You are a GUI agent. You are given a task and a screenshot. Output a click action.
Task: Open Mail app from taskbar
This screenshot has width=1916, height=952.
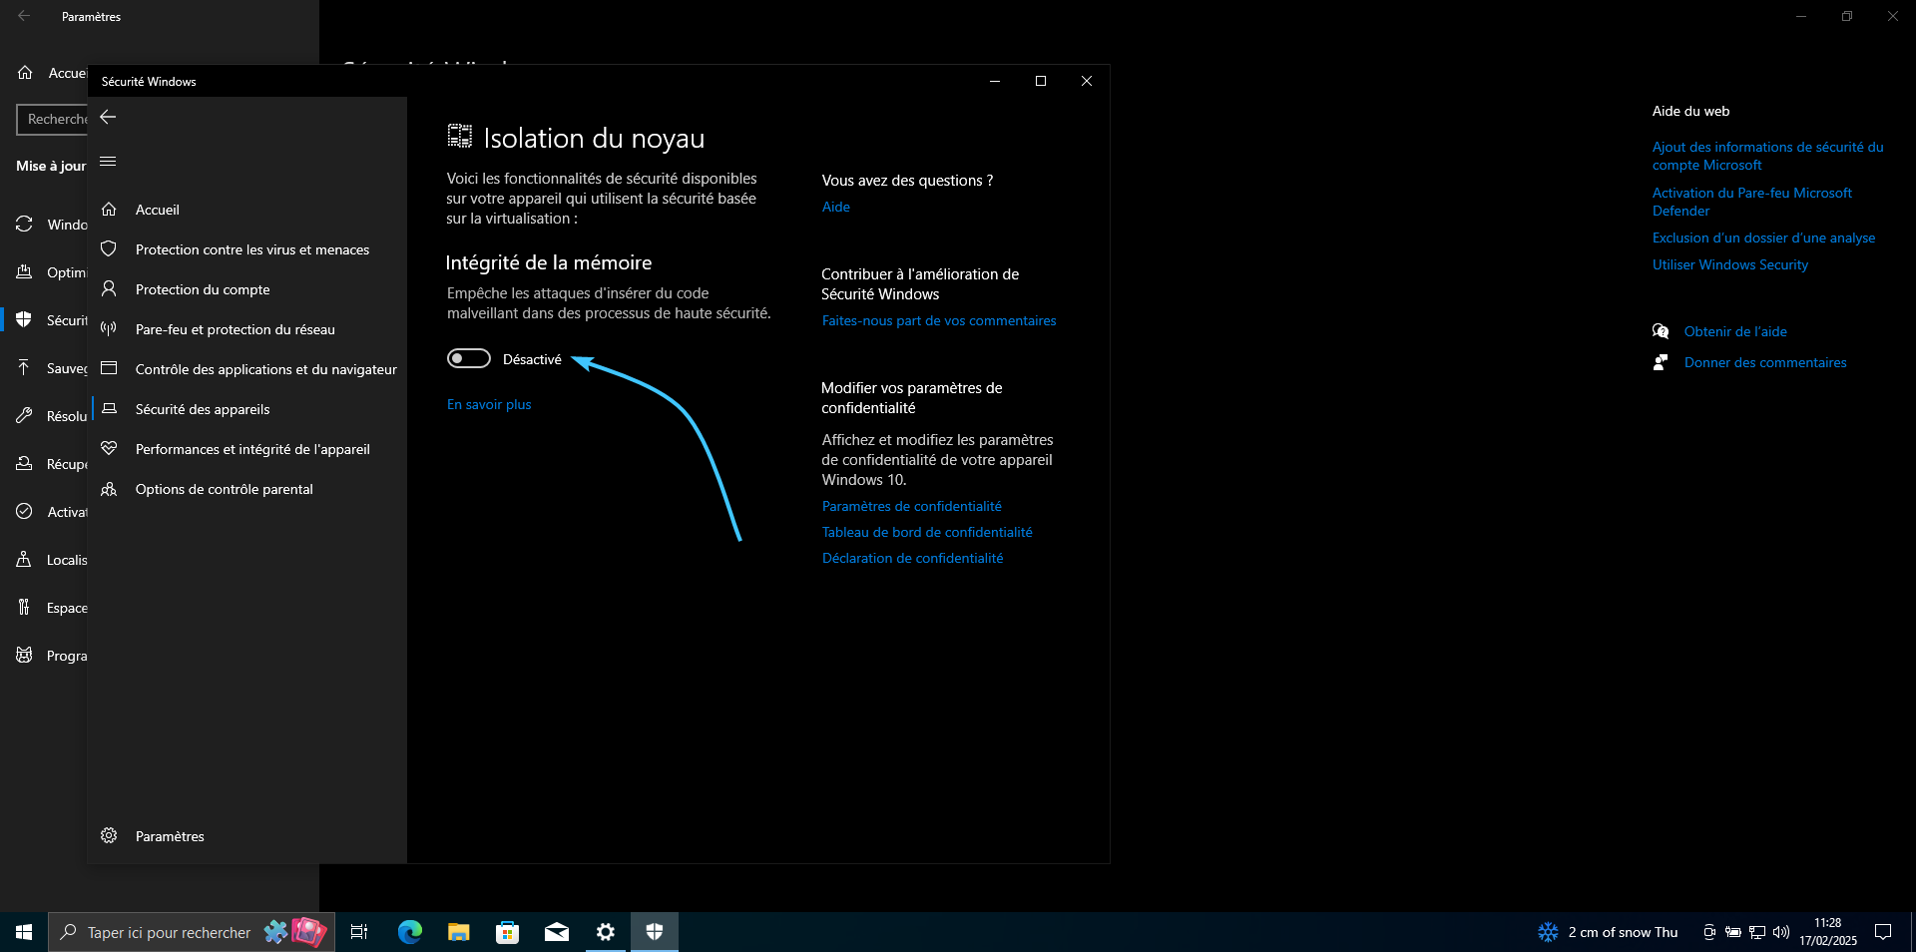tap(557, 932)
